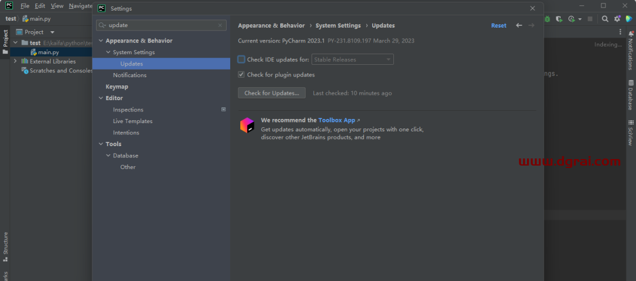Click the green Debug bug icon in toolbar
636x281 pixels.
(x=548, y=19)
